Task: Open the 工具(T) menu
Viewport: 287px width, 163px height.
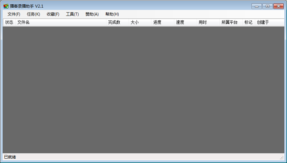Action: pos(72,14)
